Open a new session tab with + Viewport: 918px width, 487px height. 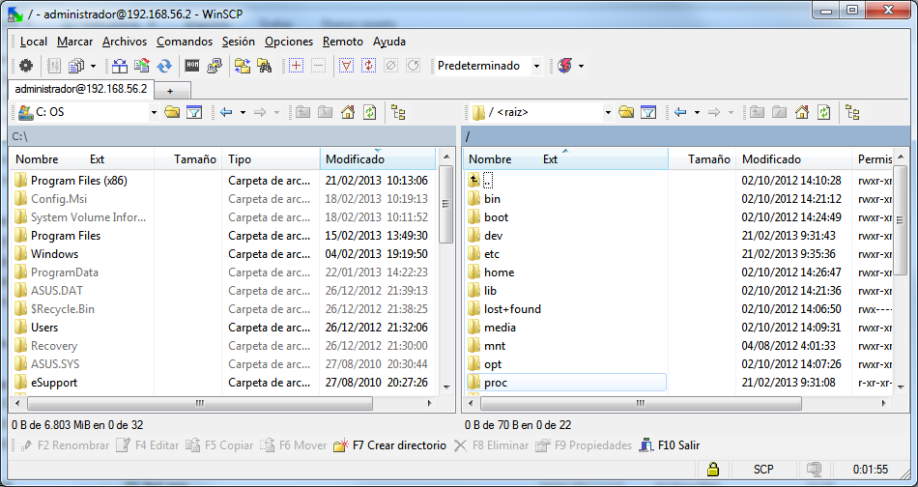(170, 91)
